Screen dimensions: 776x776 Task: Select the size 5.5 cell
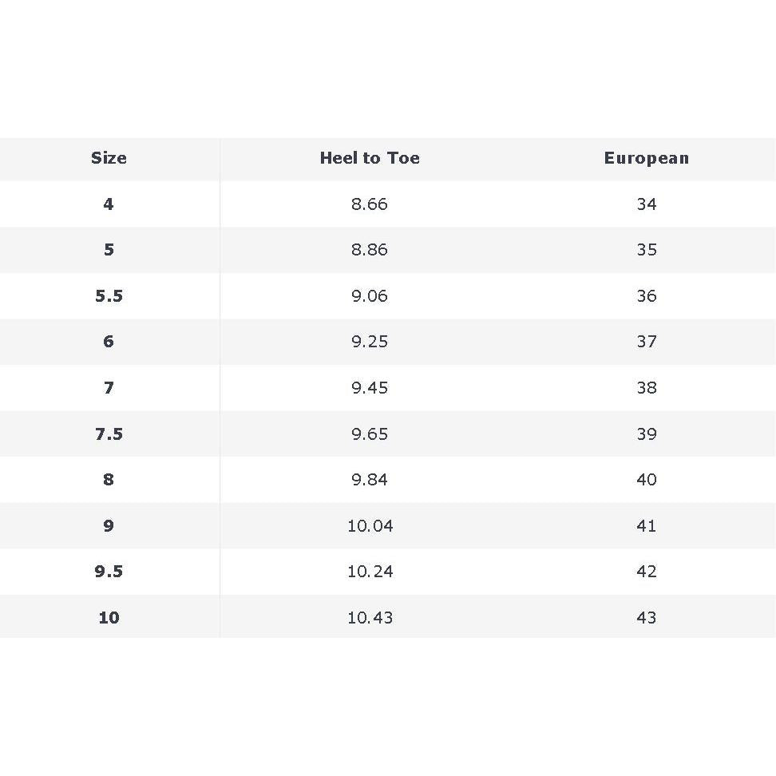(x=109, y=296)
